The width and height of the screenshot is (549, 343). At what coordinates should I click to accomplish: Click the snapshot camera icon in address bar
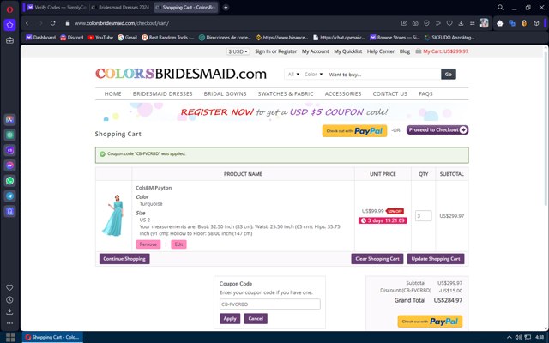415,23
